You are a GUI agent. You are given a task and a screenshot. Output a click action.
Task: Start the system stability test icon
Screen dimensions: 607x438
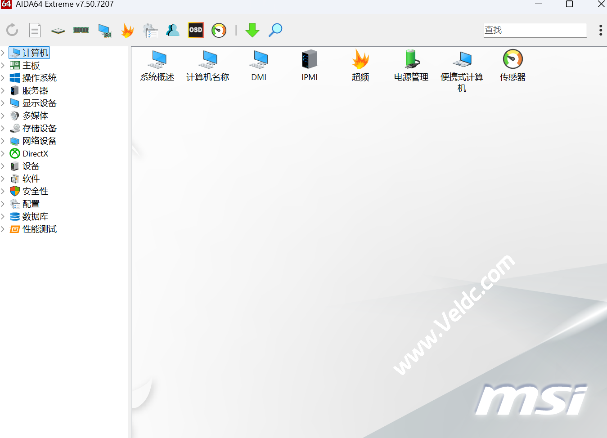(150, 30)
